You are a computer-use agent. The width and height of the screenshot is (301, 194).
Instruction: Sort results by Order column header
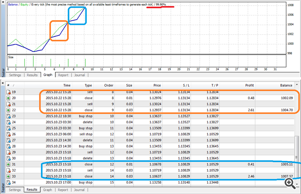pyautogui.click(x=104, y=85)
